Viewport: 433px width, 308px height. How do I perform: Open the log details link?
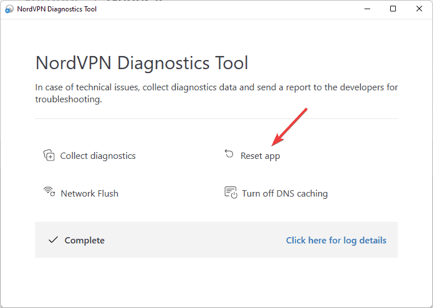[336, 240]
